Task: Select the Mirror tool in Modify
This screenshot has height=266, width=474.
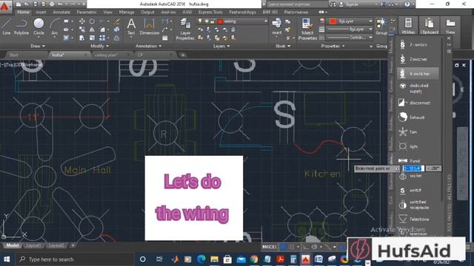Action: 92,30
